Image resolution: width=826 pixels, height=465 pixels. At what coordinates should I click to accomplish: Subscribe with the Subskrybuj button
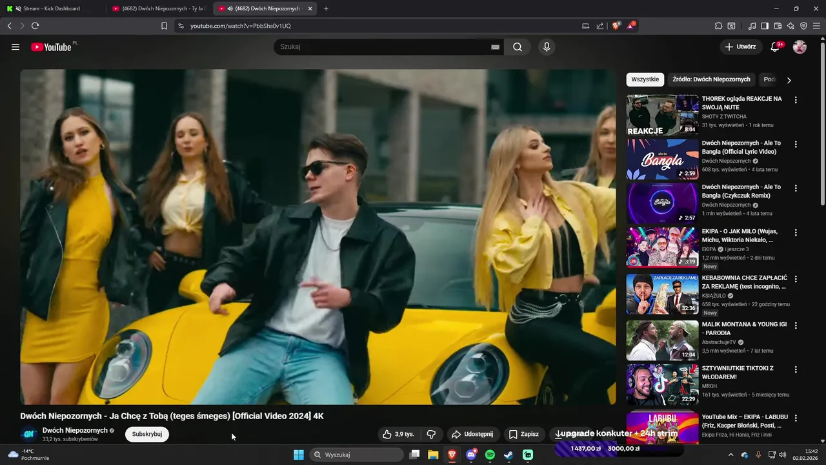pos(147,434)
